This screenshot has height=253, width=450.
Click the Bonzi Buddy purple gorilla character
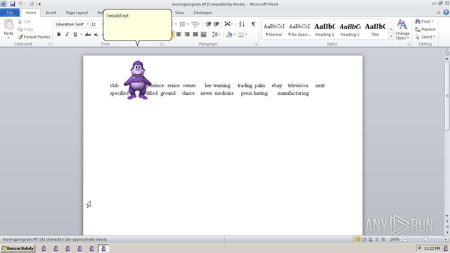[x=137, y=80]
